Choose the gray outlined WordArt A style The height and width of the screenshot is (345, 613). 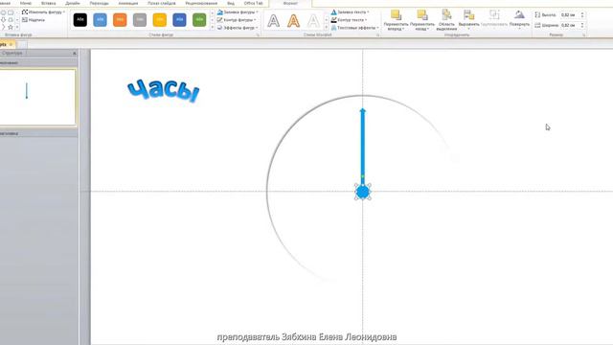pyautogui.click(x=273, y=20)
